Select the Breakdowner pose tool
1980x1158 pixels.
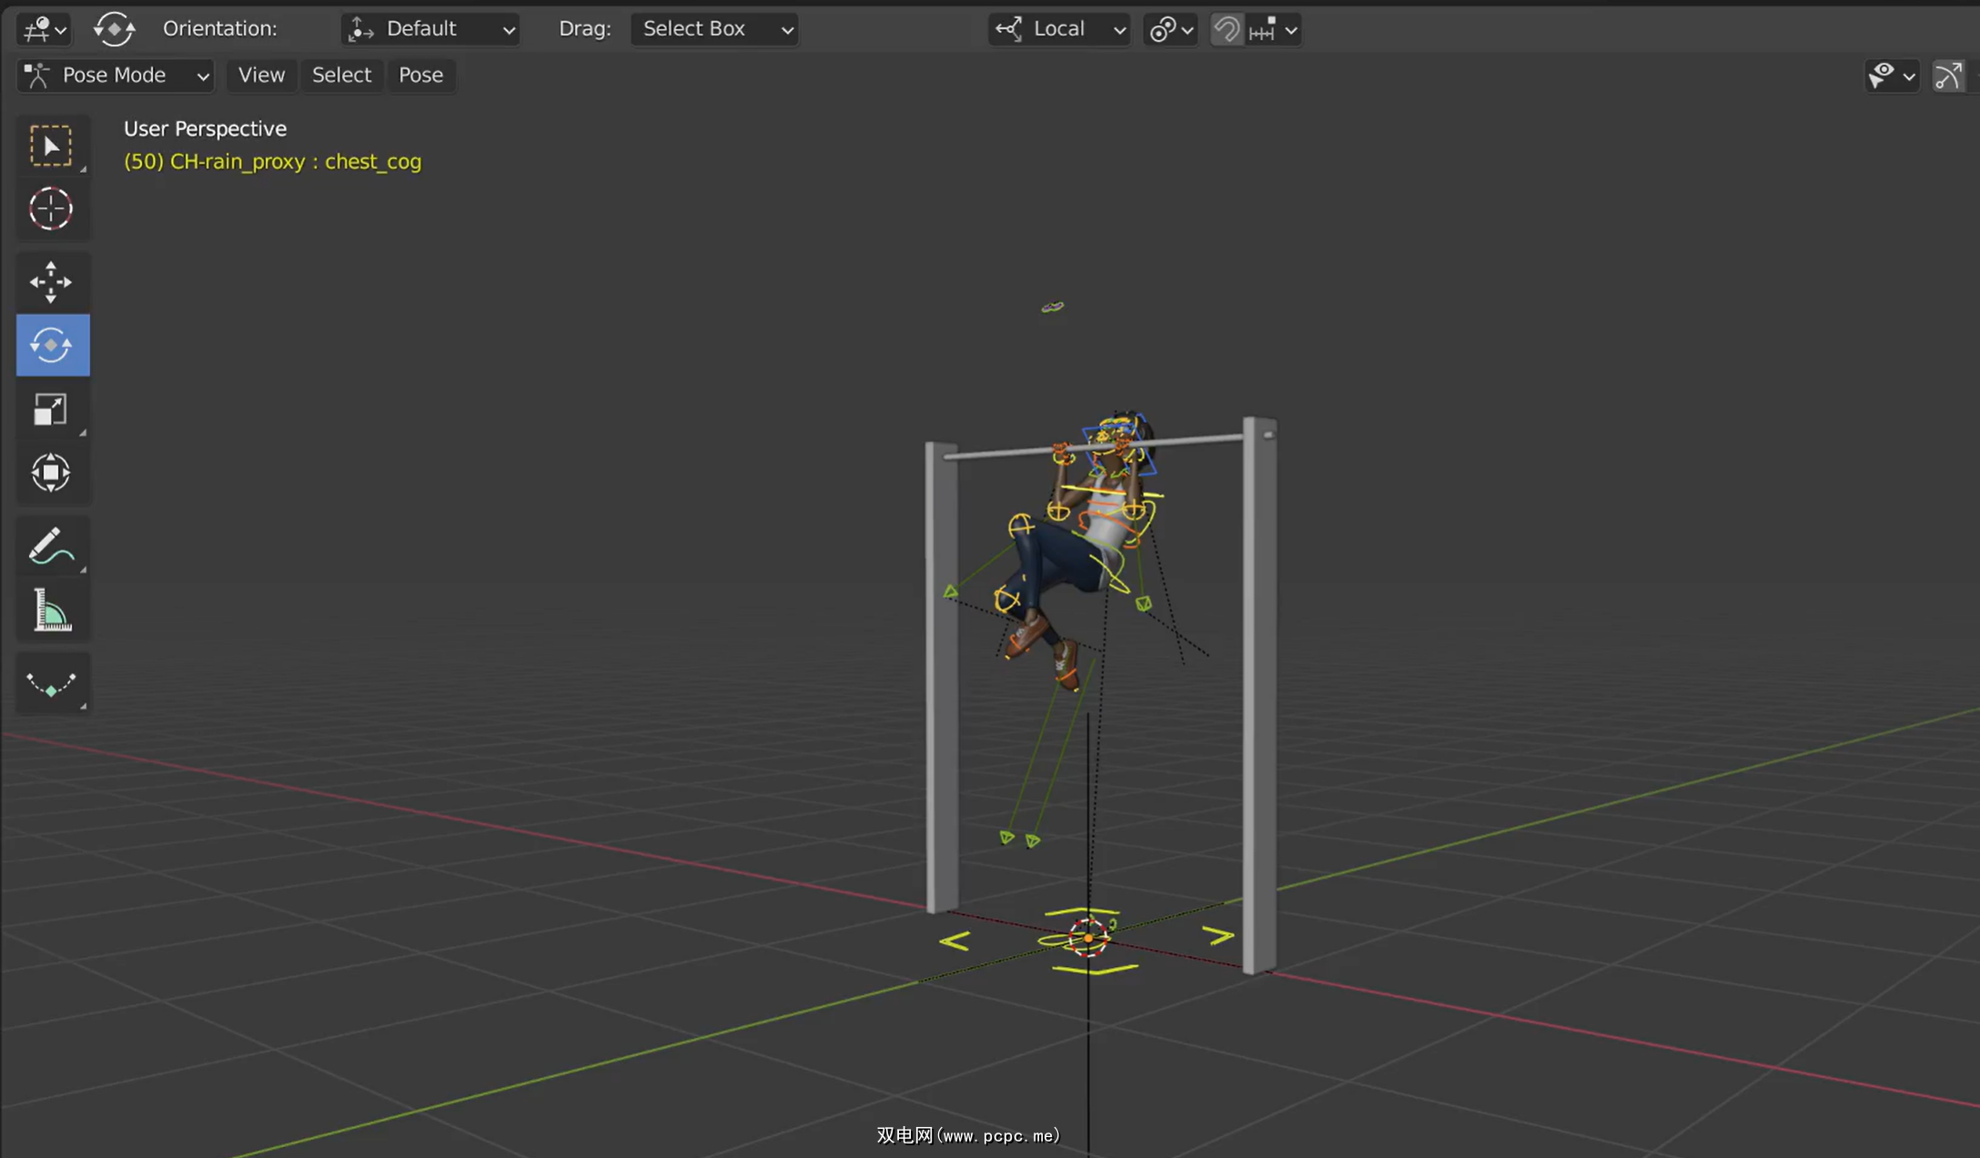51,683
